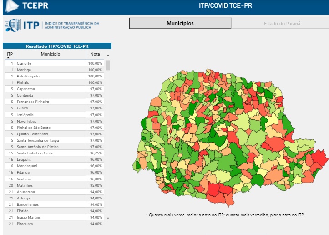Click the Resultado ITP/COVID TCE-PR table title
This screenshot has height=235, width=329.
57,46
